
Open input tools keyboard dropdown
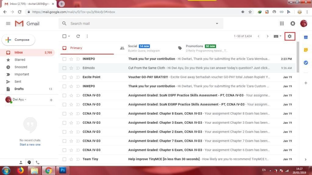click(x=277, y=36)
